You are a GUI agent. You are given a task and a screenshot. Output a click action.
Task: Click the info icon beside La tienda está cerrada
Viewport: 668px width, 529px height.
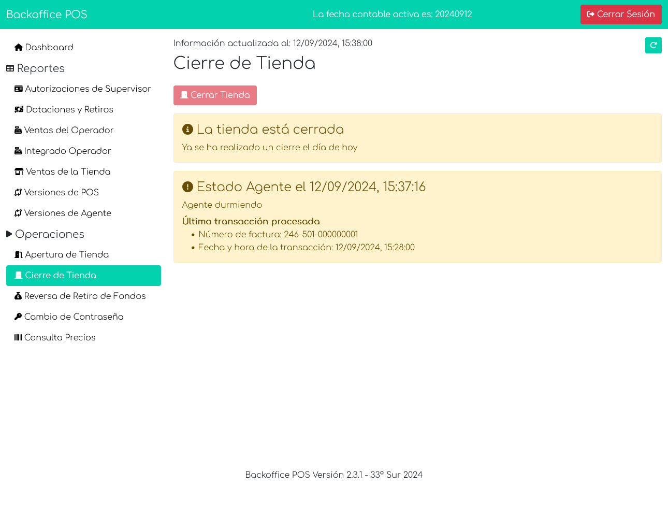click(x=187, y=130)
